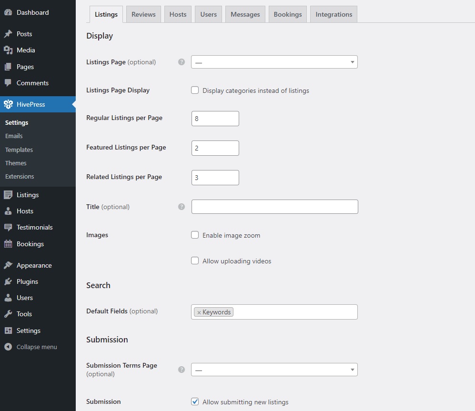Open the Default Fields selector

click(x=286, y=312)
